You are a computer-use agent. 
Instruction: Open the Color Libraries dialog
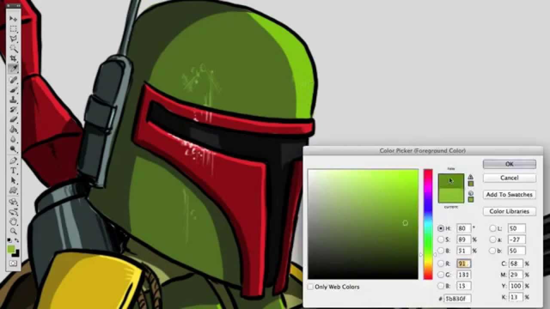[509, 211]
